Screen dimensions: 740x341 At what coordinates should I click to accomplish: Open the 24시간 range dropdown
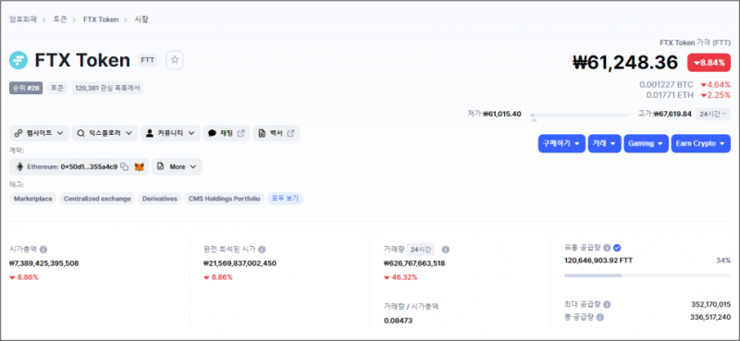(713, 114)
